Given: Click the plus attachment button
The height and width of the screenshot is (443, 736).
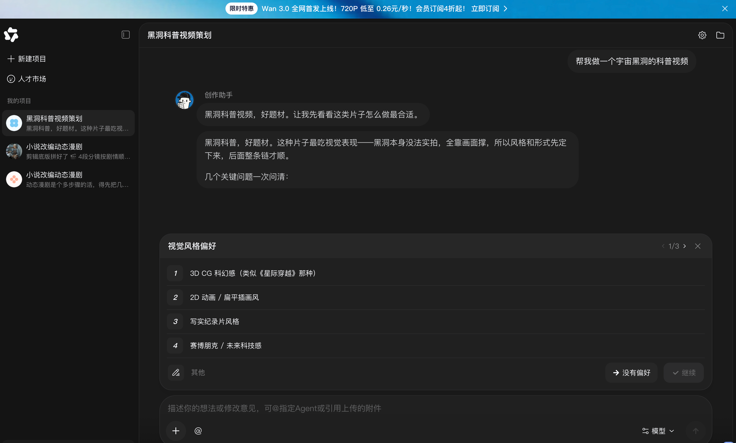Looking at the screenshot, I should 176,430.
